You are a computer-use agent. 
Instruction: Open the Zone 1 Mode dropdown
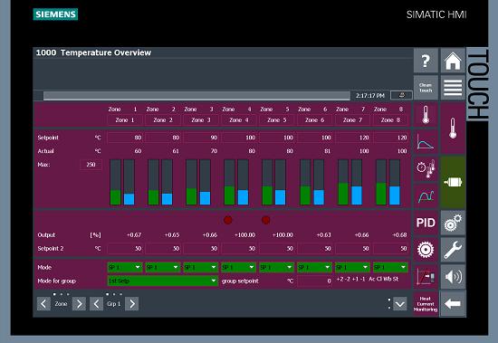[x=125, y=267]
